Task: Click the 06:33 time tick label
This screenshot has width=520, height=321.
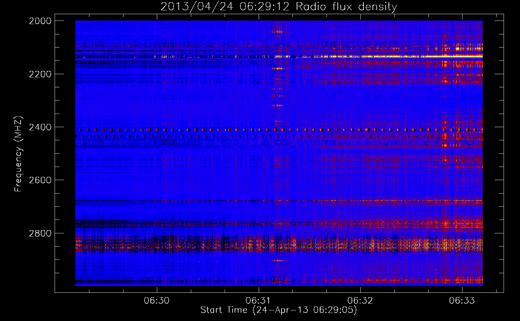Action: point(462,300)
